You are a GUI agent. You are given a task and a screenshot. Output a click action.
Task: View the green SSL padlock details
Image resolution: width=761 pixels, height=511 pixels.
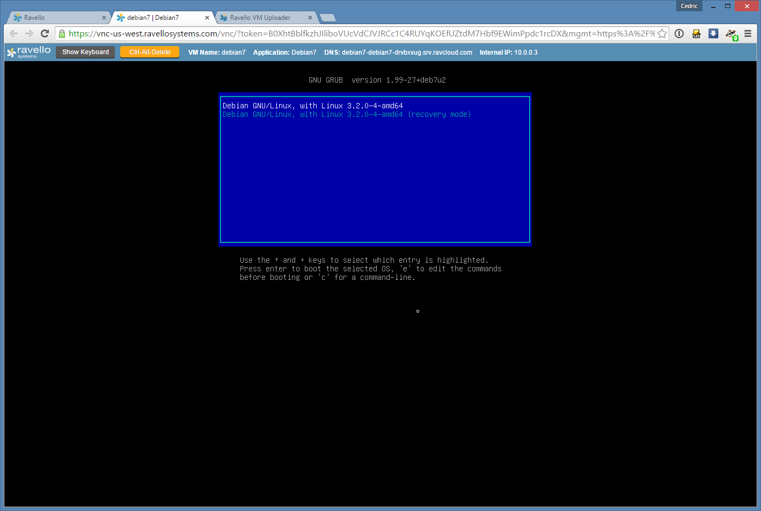click(x=62, y=34)
